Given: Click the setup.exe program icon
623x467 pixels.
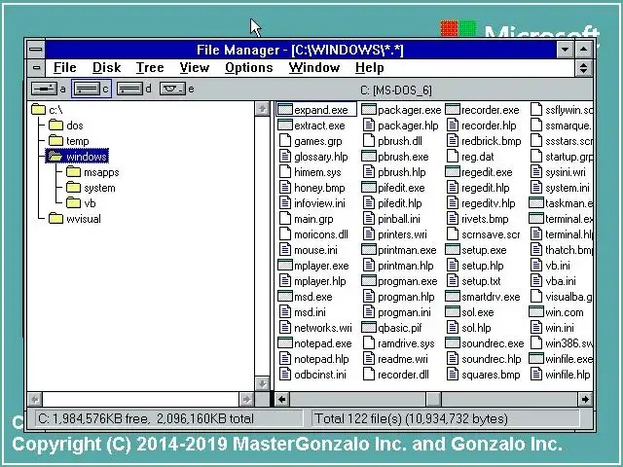Looking at the screenshot, I should coord(453,250).
